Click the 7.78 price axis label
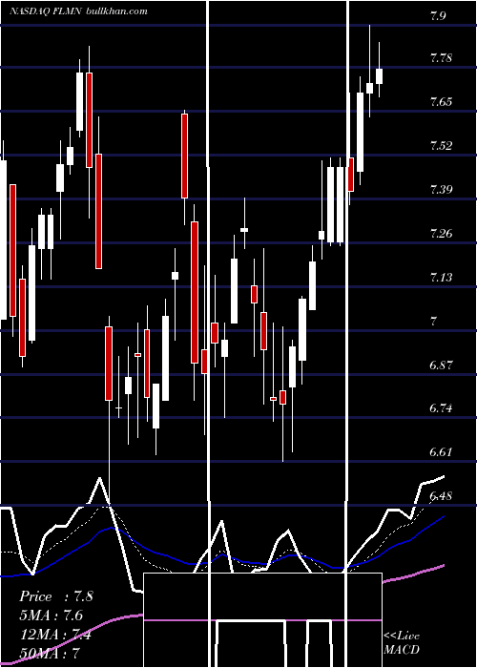 click(x=441, y=57)
